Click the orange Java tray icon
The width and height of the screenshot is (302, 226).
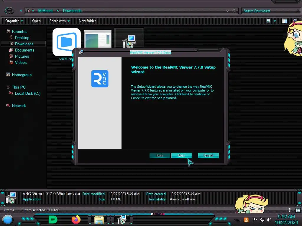click(x=246, y=220)
